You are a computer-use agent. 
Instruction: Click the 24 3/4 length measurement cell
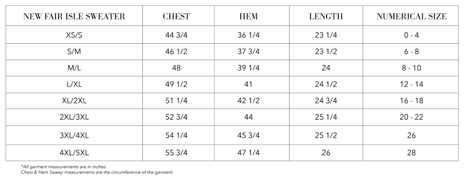pos(326,101)
